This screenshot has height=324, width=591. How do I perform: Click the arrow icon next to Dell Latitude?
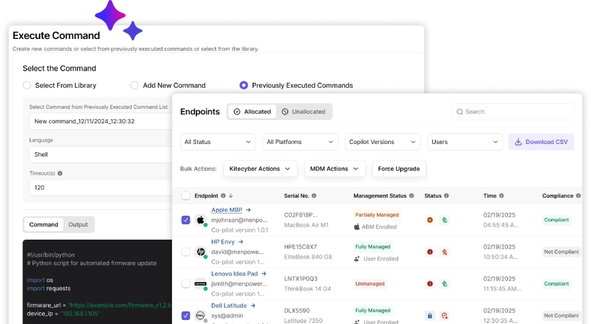tap(253, 306)
